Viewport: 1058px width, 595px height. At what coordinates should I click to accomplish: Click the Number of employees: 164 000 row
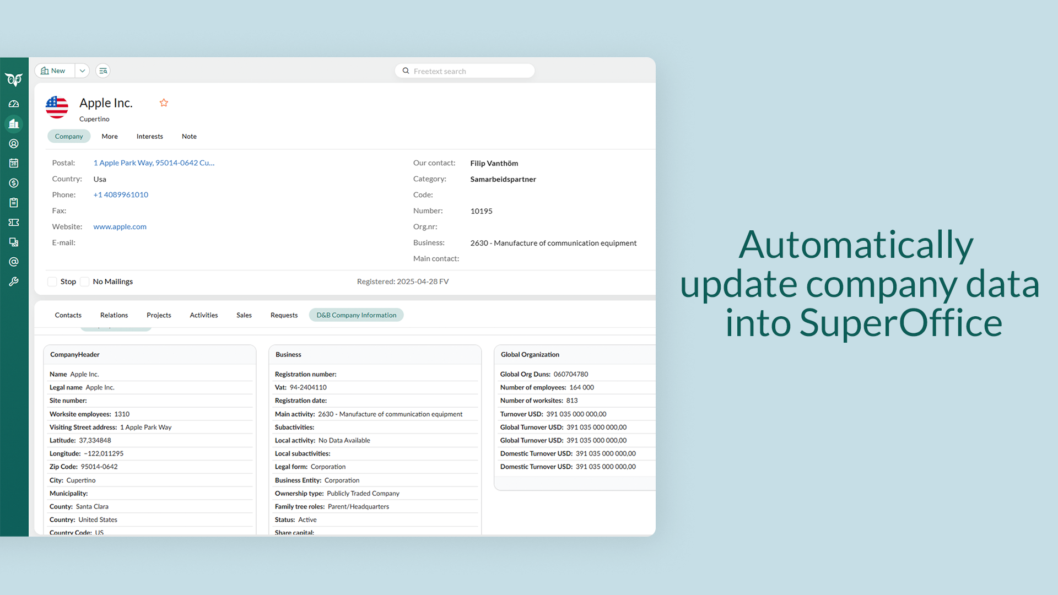[577, 387]
